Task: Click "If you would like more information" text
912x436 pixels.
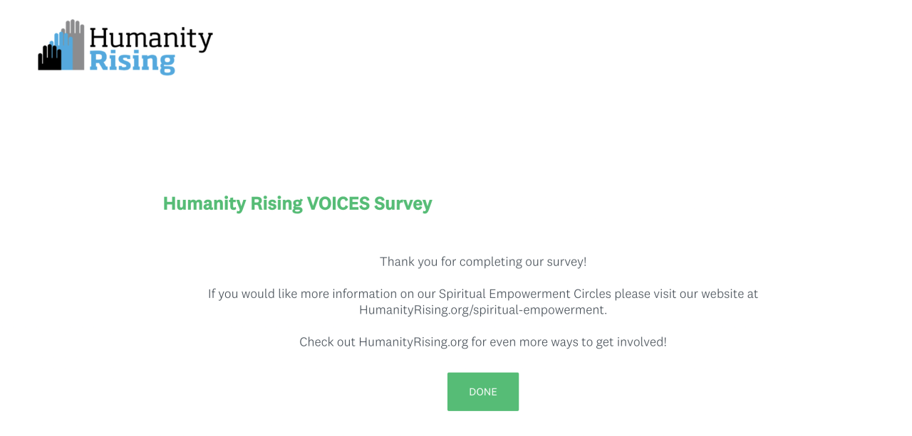Action: 303,294
